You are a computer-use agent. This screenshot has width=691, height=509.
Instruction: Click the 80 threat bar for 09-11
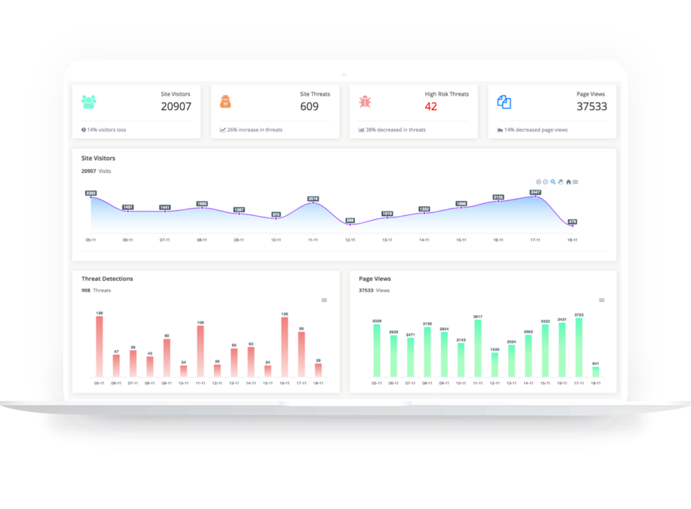pyautogui.click(x=167, y=358)
